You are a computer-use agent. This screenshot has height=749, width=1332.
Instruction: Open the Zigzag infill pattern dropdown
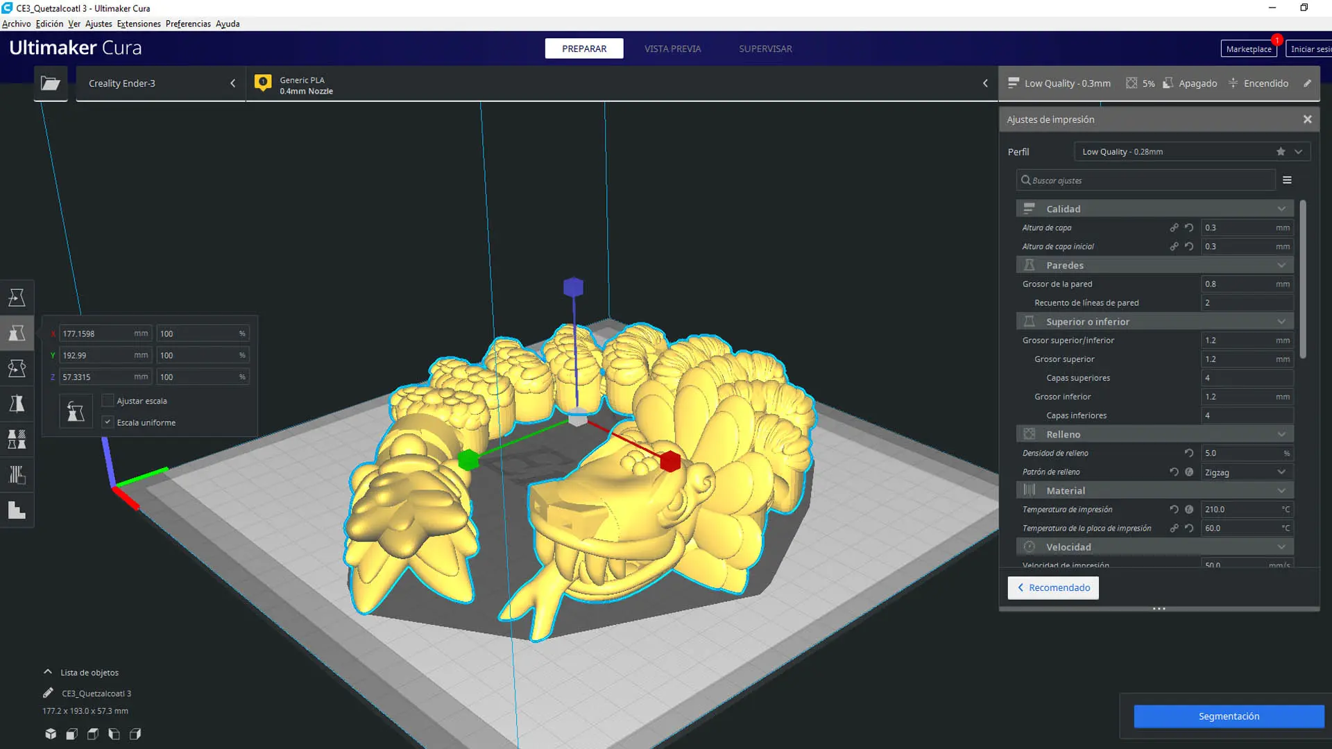point(1247,472)
